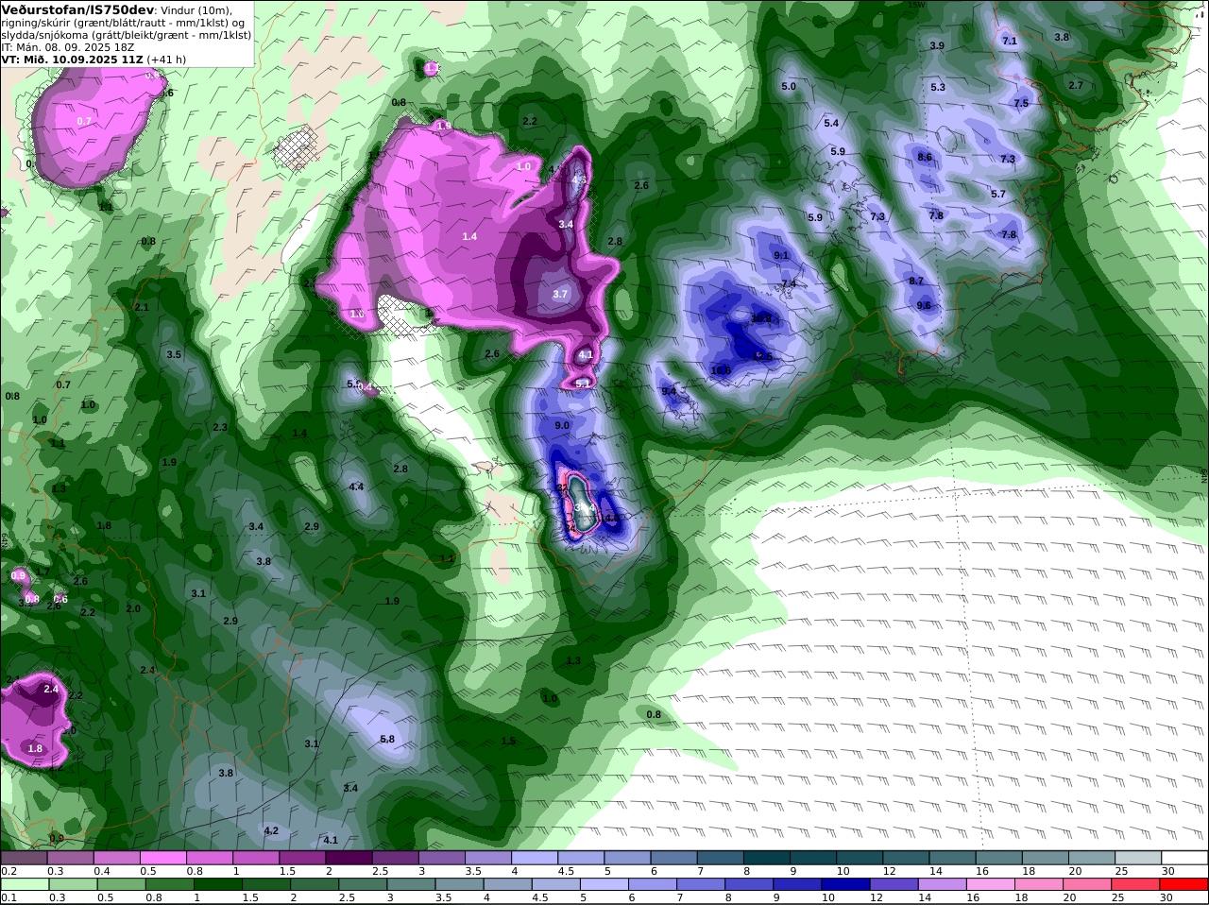Click the white swatch labeled 30 in top legend row
The width and height of the screenshot is (1209, 905).
[x=1184, y=858]
